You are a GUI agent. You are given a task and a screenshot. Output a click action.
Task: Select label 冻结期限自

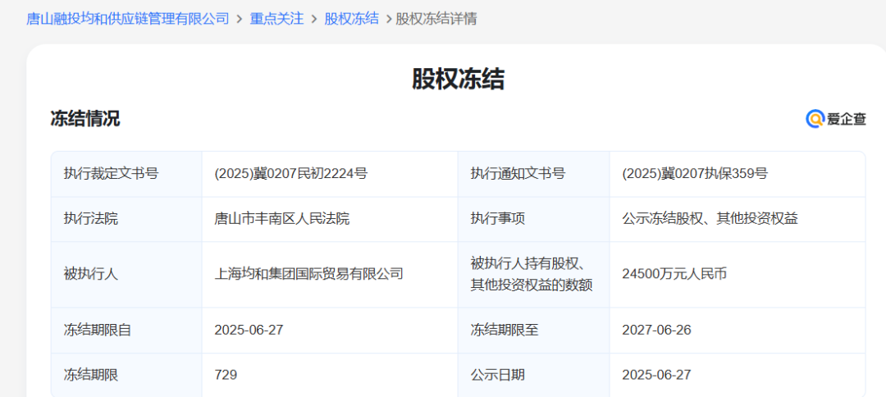98,330
